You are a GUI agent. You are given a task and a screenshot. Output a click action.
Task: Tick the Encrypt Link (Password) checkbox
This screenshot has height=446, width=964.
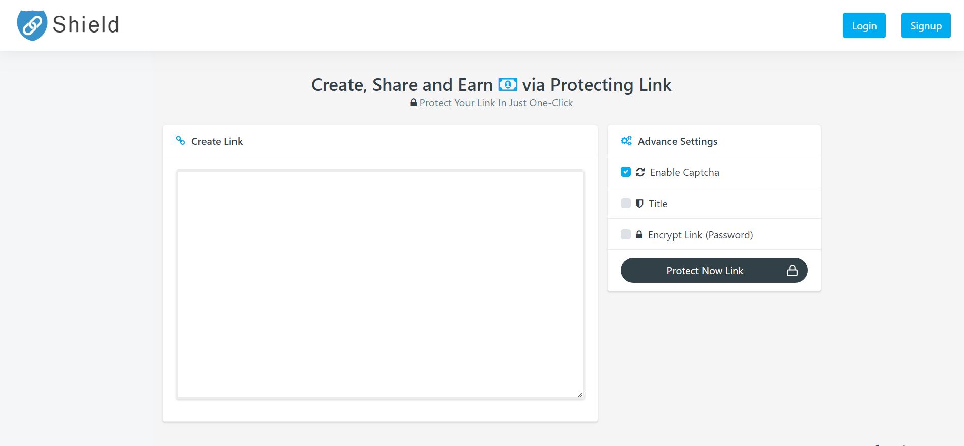[x=626, y=234]
